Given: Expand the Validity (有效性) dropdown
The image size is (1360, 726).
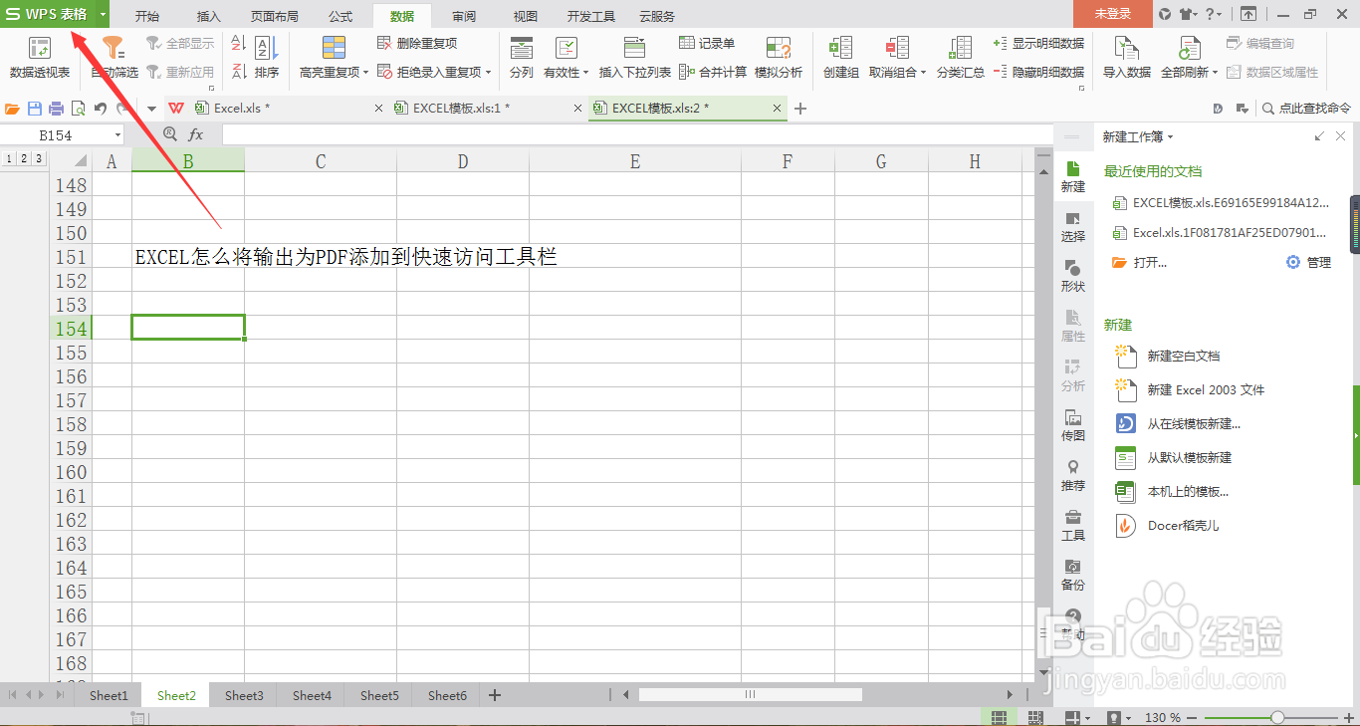Looking at the screenshot, I should 586,73.
